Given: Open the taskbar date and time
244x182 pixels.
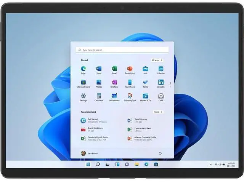Looking at the screenshot, I should coord(231,164).
